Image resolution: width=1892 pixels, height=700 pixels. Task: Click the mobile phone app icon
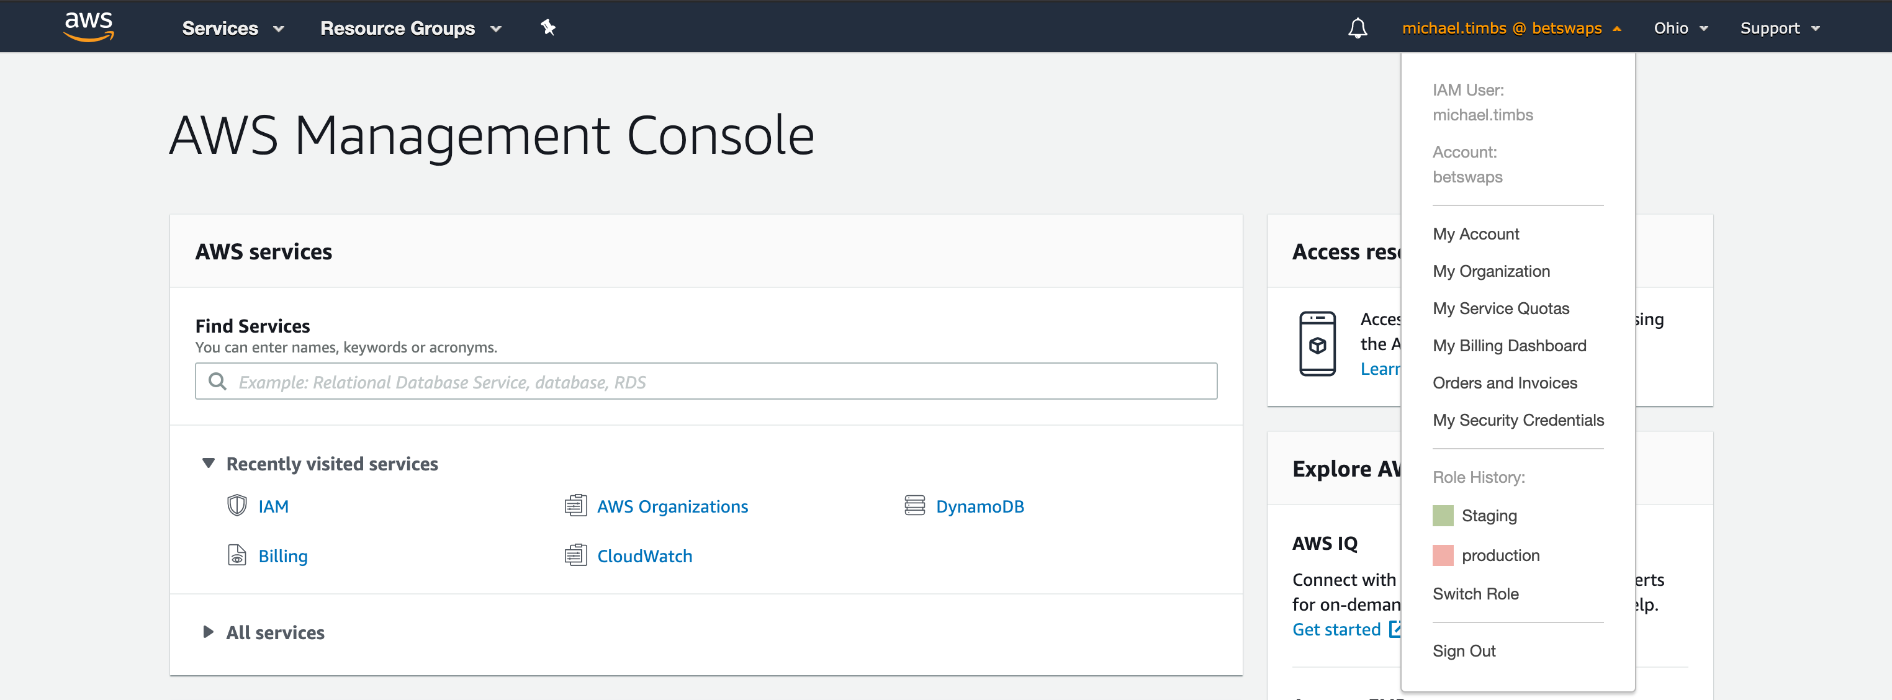(1317, 344)
